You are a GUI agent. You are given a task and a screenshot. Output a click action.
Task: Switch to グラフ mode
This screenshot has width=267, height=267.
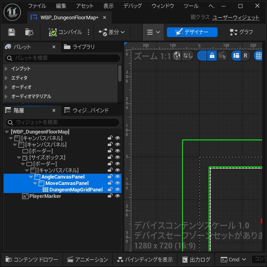(241, 32)
